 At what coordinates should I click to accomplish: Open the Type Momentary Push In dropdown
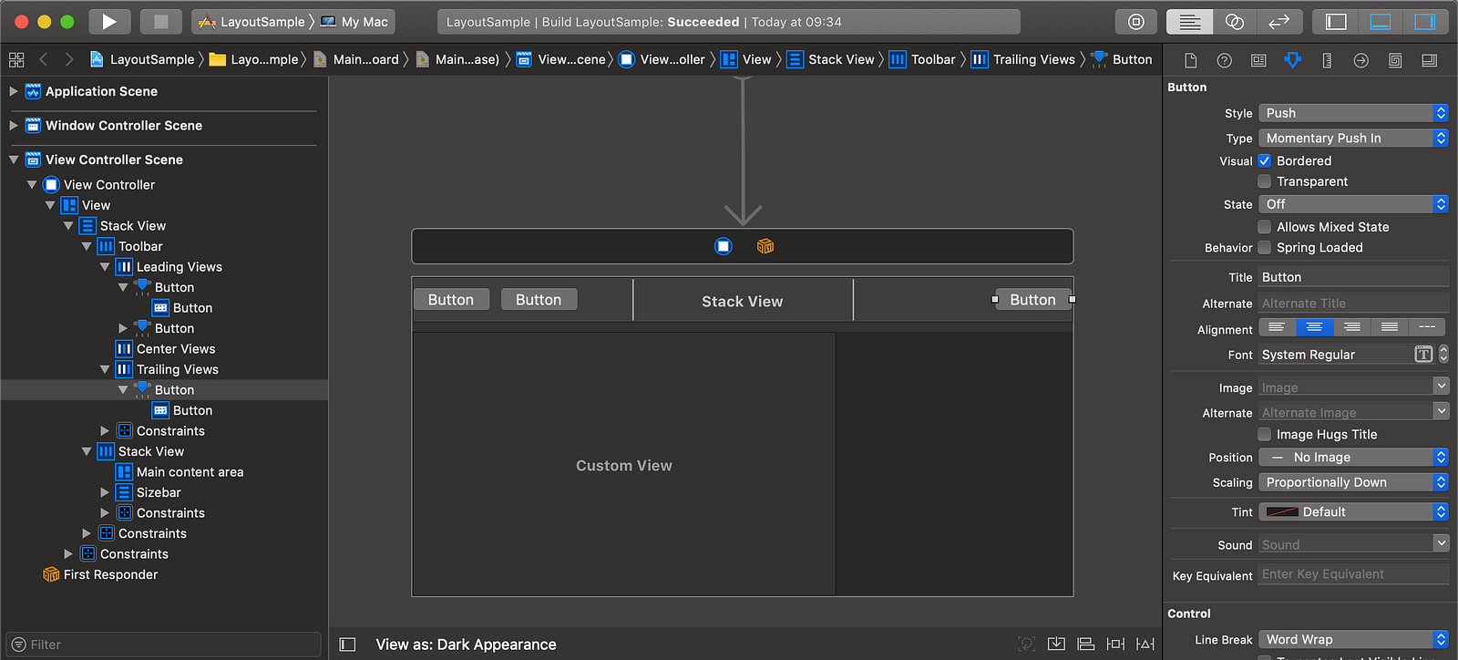(1353, 138)
